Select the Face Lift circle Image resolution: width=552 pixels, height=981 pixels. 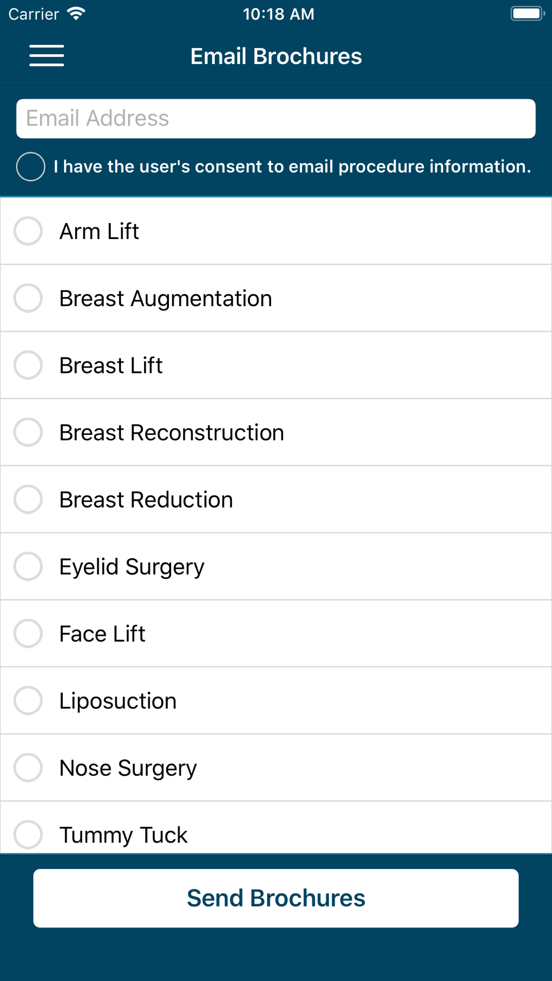28,633
